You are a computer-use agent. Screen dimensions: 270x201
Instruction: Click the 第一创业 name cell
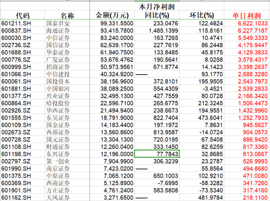coord(67,161)
